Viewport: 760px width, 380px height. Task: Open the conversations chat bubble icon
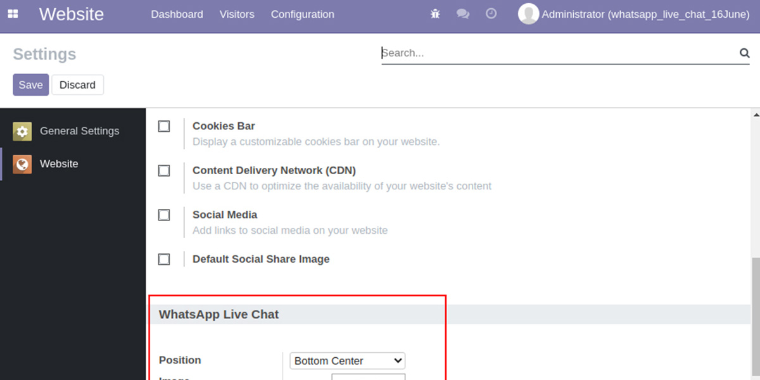coord(463,14)
